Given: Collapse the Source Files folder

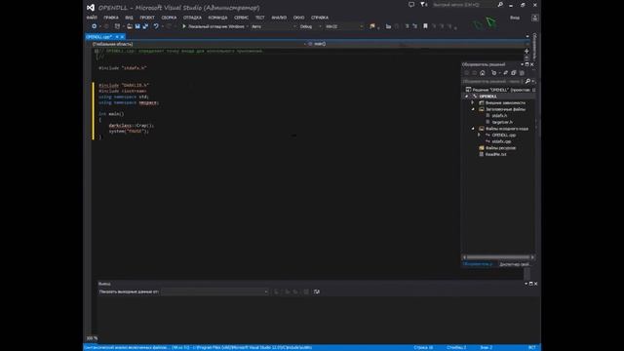Looking at the screenshot, I should tap(473, 129).
